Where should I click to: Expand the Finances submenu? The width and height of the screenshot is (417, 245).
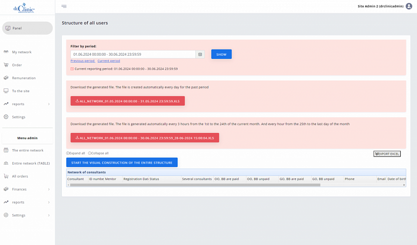(x=27, y=189)
